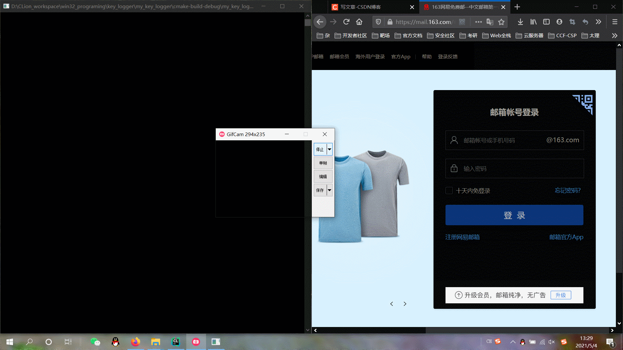Open Firefox library icon
This screenshot has height=350, width=623.
(x=533, y=22)
